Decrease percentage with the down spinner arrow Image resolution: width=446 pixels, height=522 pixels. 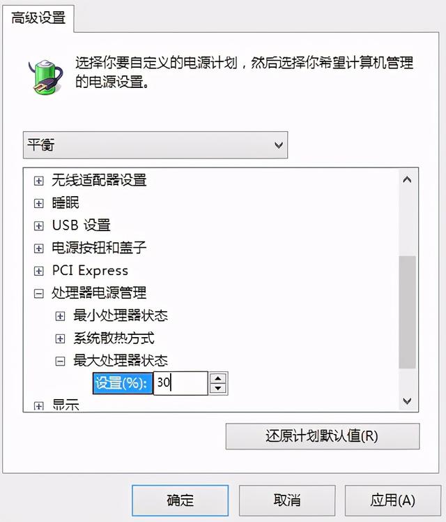click(x=218, y=388)
